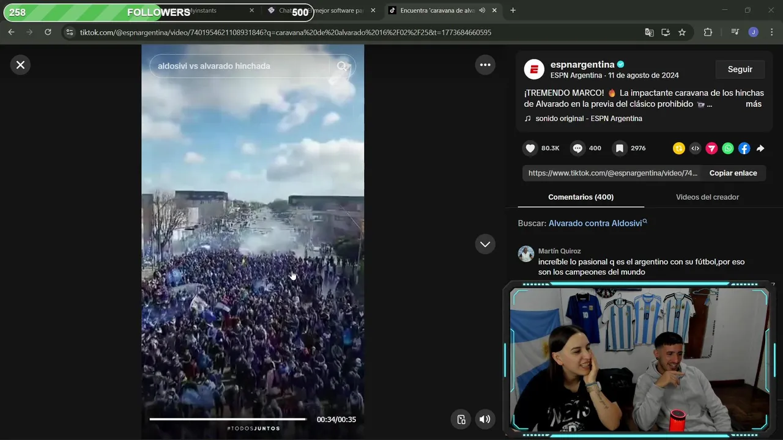Image resolution: width=783 pixels, height=440 pixels.
Task: Close the Myinstants browser tab
Action: point(251,10)
